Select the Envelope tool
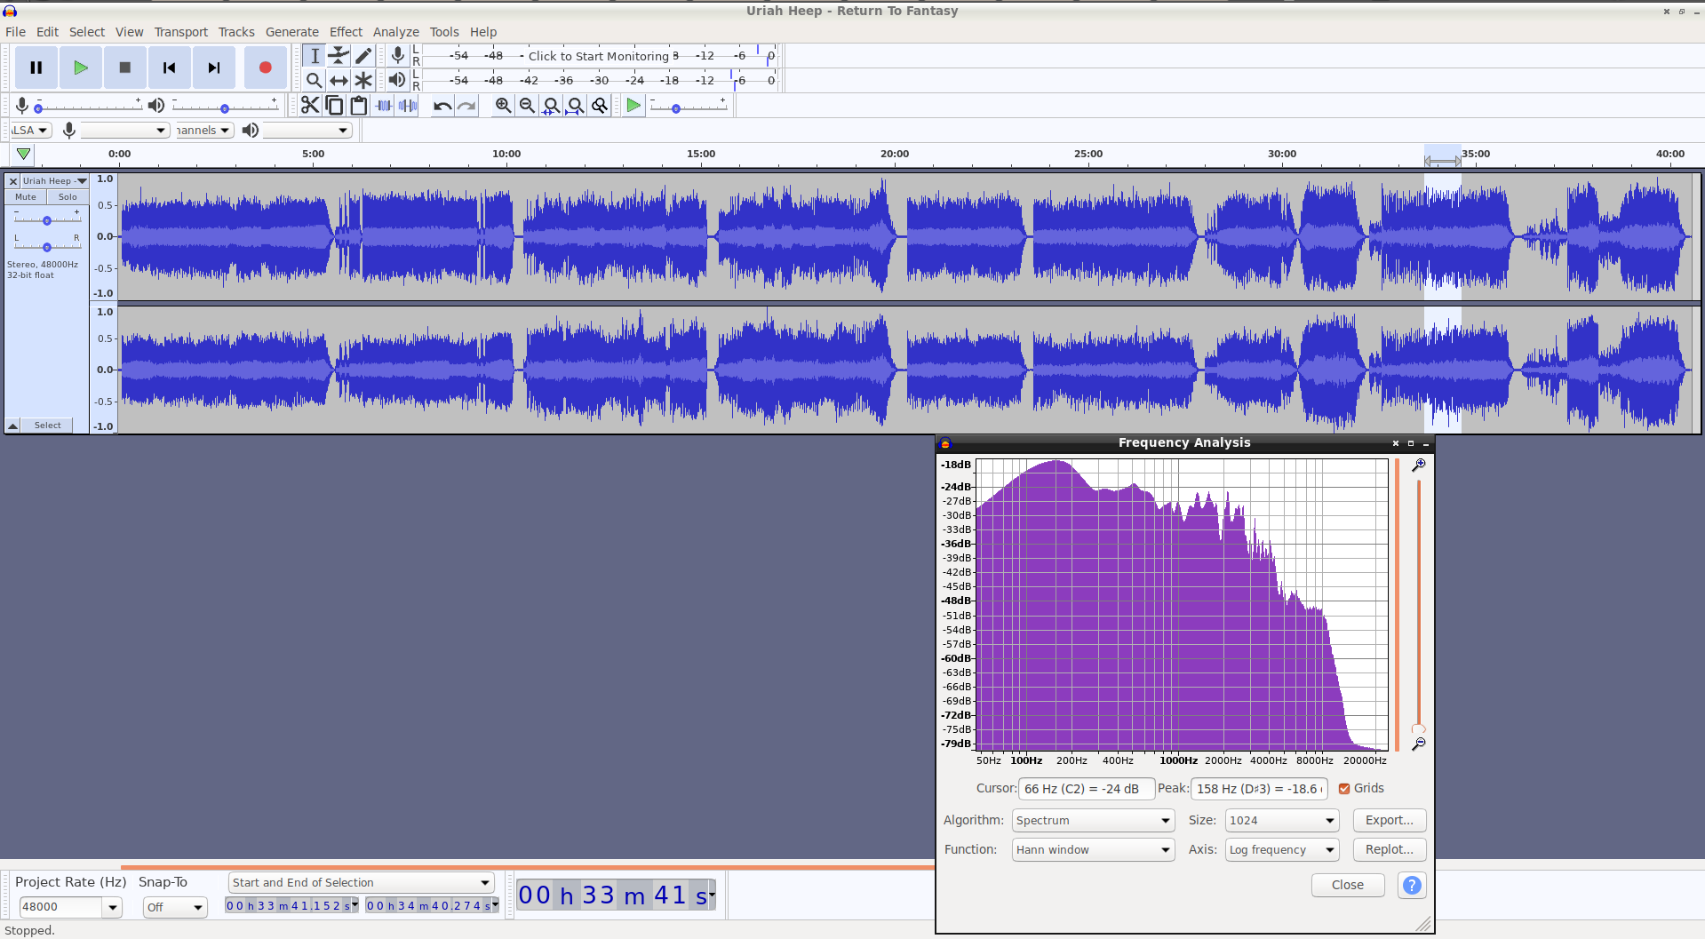 click(339, 56)
